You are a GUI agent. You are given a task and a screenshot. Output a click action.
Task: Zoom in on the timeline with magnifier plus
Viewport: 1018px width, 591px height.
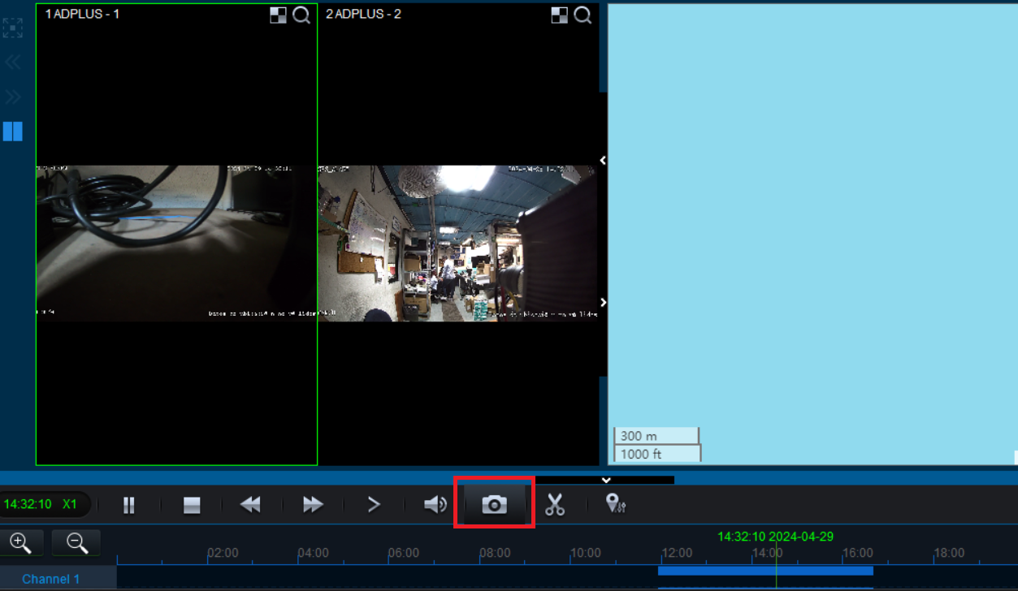click(22, 542)
